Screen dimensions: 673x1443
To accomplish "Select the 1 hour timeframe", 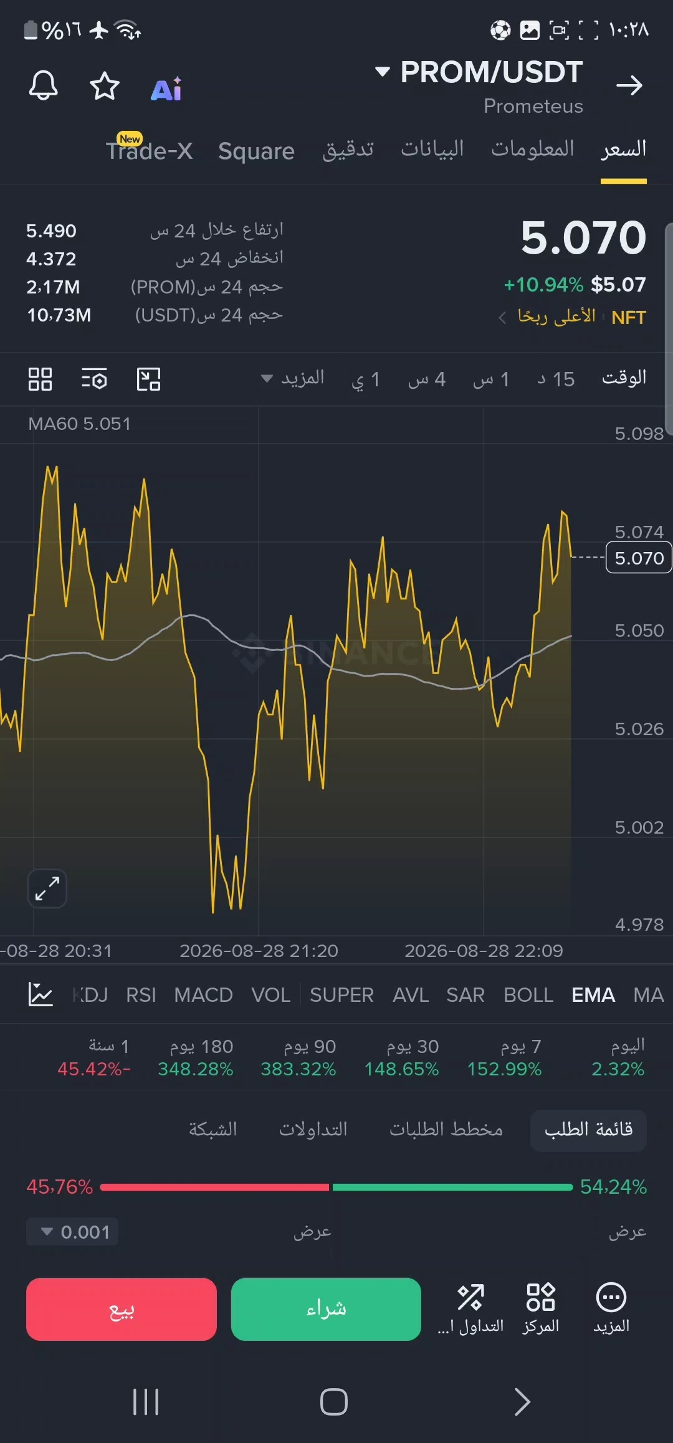I will (x=492, y=379).
